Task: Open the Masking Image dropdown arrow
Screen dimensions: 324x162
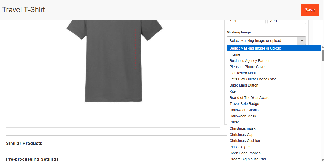Action: 302,41
